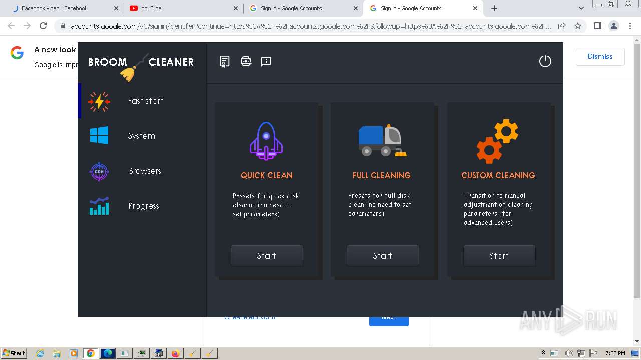The height and width of the screenshot is (360, 641).
Task: Share this page from address bar
Action: (562, 26)
